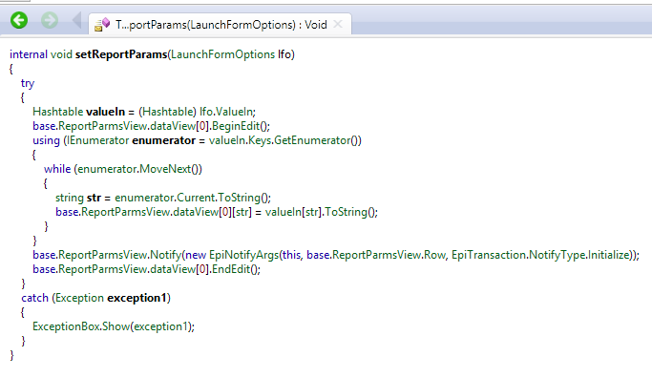Click the Hashtable type before valueIn declaration
Screen dimensions: 652x378
point(58,112)
